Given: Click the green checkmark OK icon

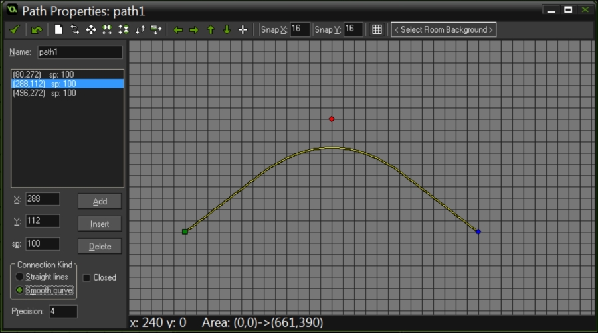Looking at the screenshot, I should coord(15,30).
